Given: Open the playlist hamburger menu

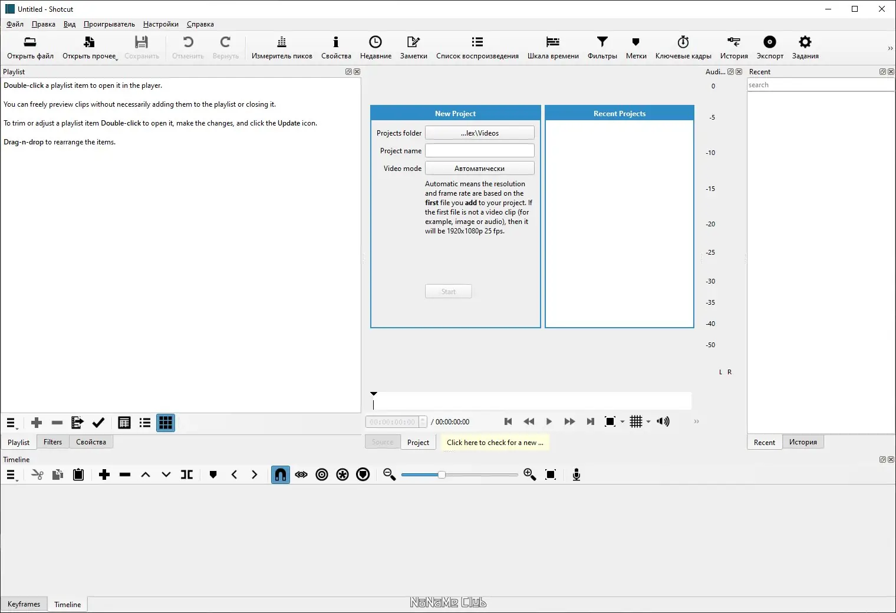Looking at the screenshot, I should point(11,423).
